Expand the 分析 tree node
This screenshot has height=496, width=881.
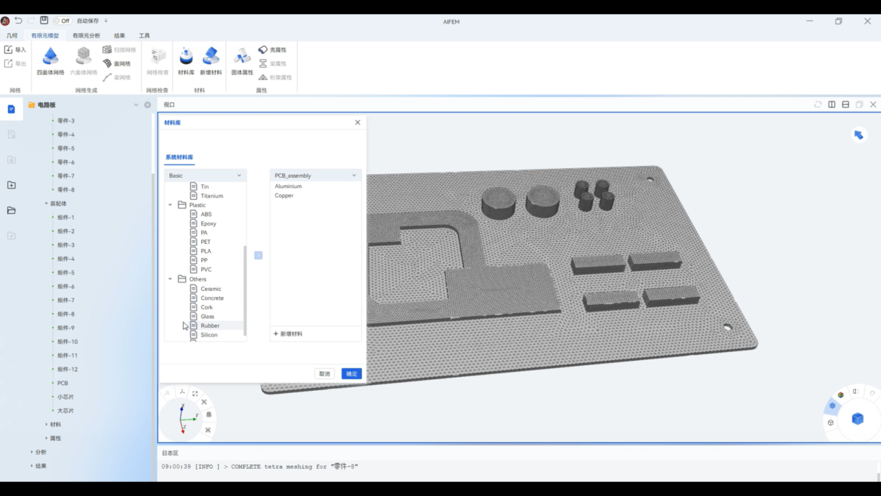point(32,452)
